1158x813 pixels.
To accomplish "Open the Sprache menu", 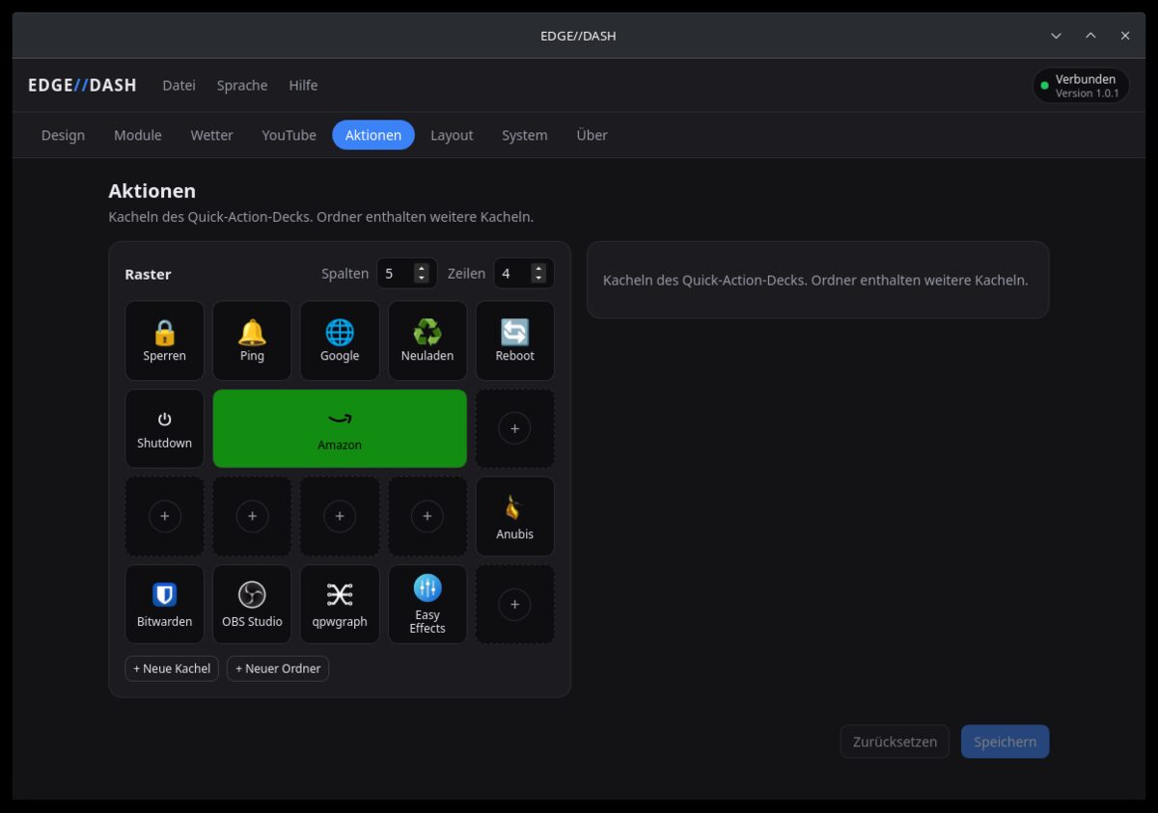I will pyautogui.click(x=242, y=85).
